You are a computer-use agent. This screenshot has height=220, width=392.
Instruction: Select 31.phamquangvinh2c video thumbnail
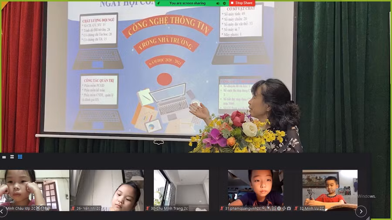tap(256, 190)
